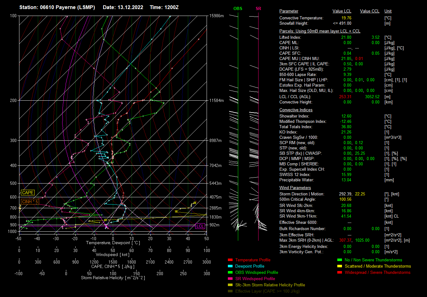Open the Convective Indices section heading
Viewport: 427px width, 297px height.
296,110
